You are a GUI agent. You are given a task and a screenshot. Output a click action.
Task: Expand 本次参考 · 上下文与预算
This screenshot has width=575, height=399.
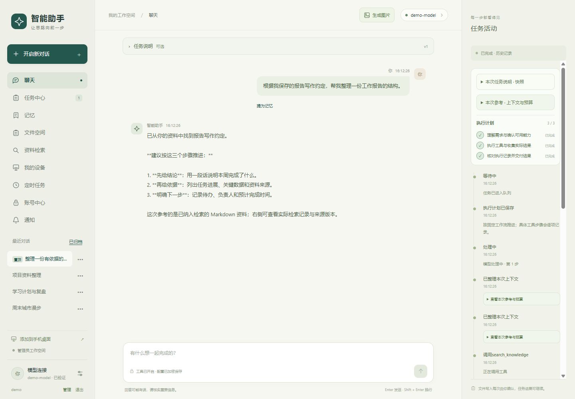(516, 103)
